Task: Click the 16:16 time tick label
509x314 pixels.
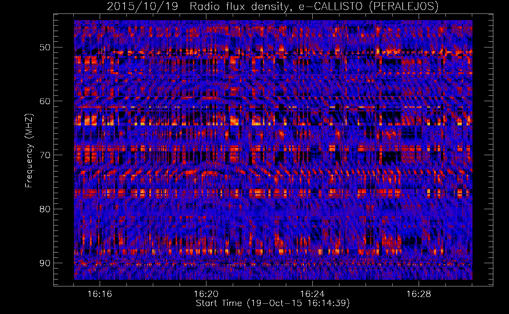Action: pos(100,294)
